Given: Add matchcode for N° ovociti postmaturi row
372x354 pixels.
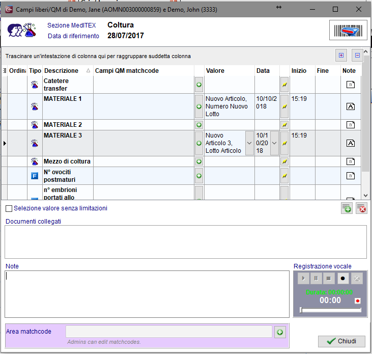Looking at the screenshot, I should (x=199, y=176).
